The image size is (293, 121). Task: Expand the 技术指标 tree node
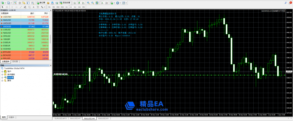[x=2, y=74]
